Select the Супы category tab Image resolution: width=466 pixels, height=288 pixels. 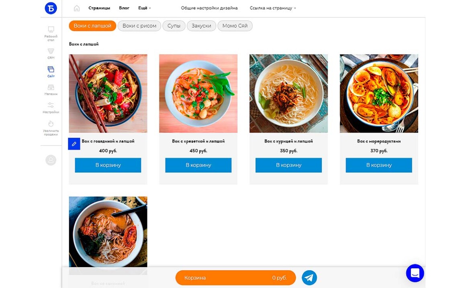tap(174, 26)
